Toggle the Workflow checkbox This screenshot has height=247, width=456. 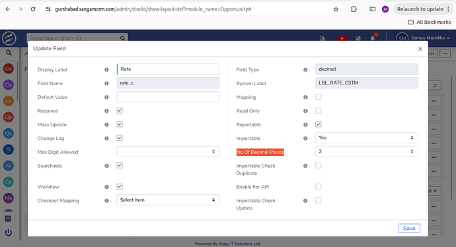[120, 186]
